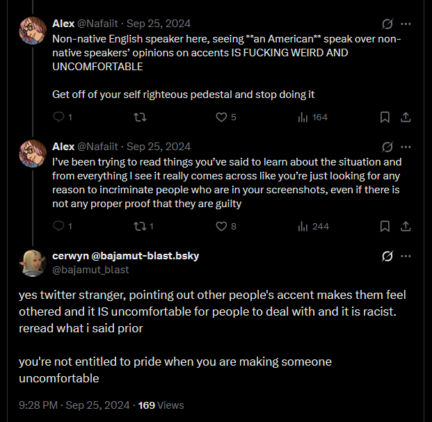Retweet the second Alex tweet with 1 retweet

click(x=139, y=226)
